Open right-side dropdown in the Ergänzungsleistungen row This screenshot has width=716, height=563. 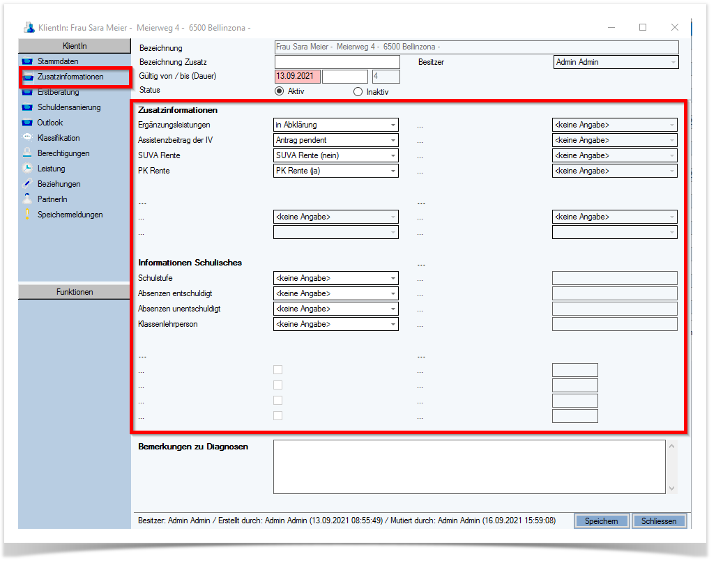(615, 125)
